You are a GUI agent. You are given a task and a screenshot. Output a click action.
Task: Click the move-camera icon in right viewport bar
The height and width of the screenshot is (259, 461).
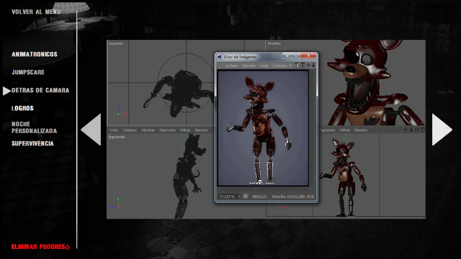pyautogui.click(x=406, y=129)
